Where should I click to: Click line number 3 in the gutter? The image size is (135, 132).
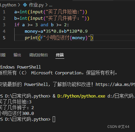(4, 25)
